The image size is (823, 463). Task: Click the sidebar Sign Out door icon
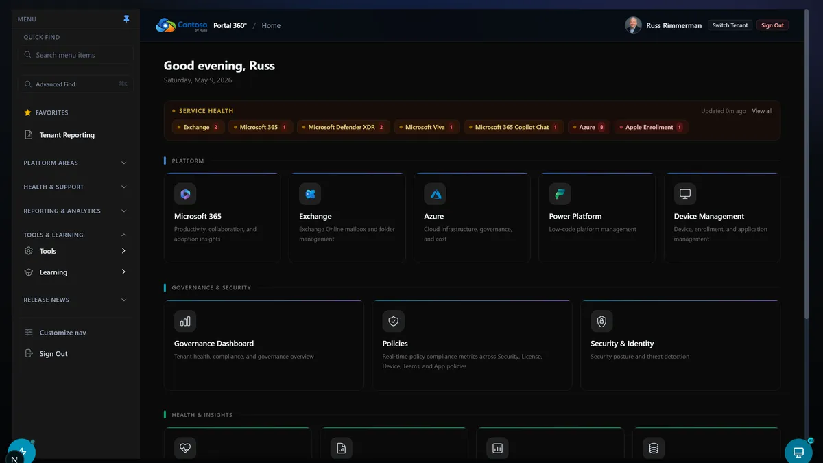pyautogui.click(x=29, y=354)
